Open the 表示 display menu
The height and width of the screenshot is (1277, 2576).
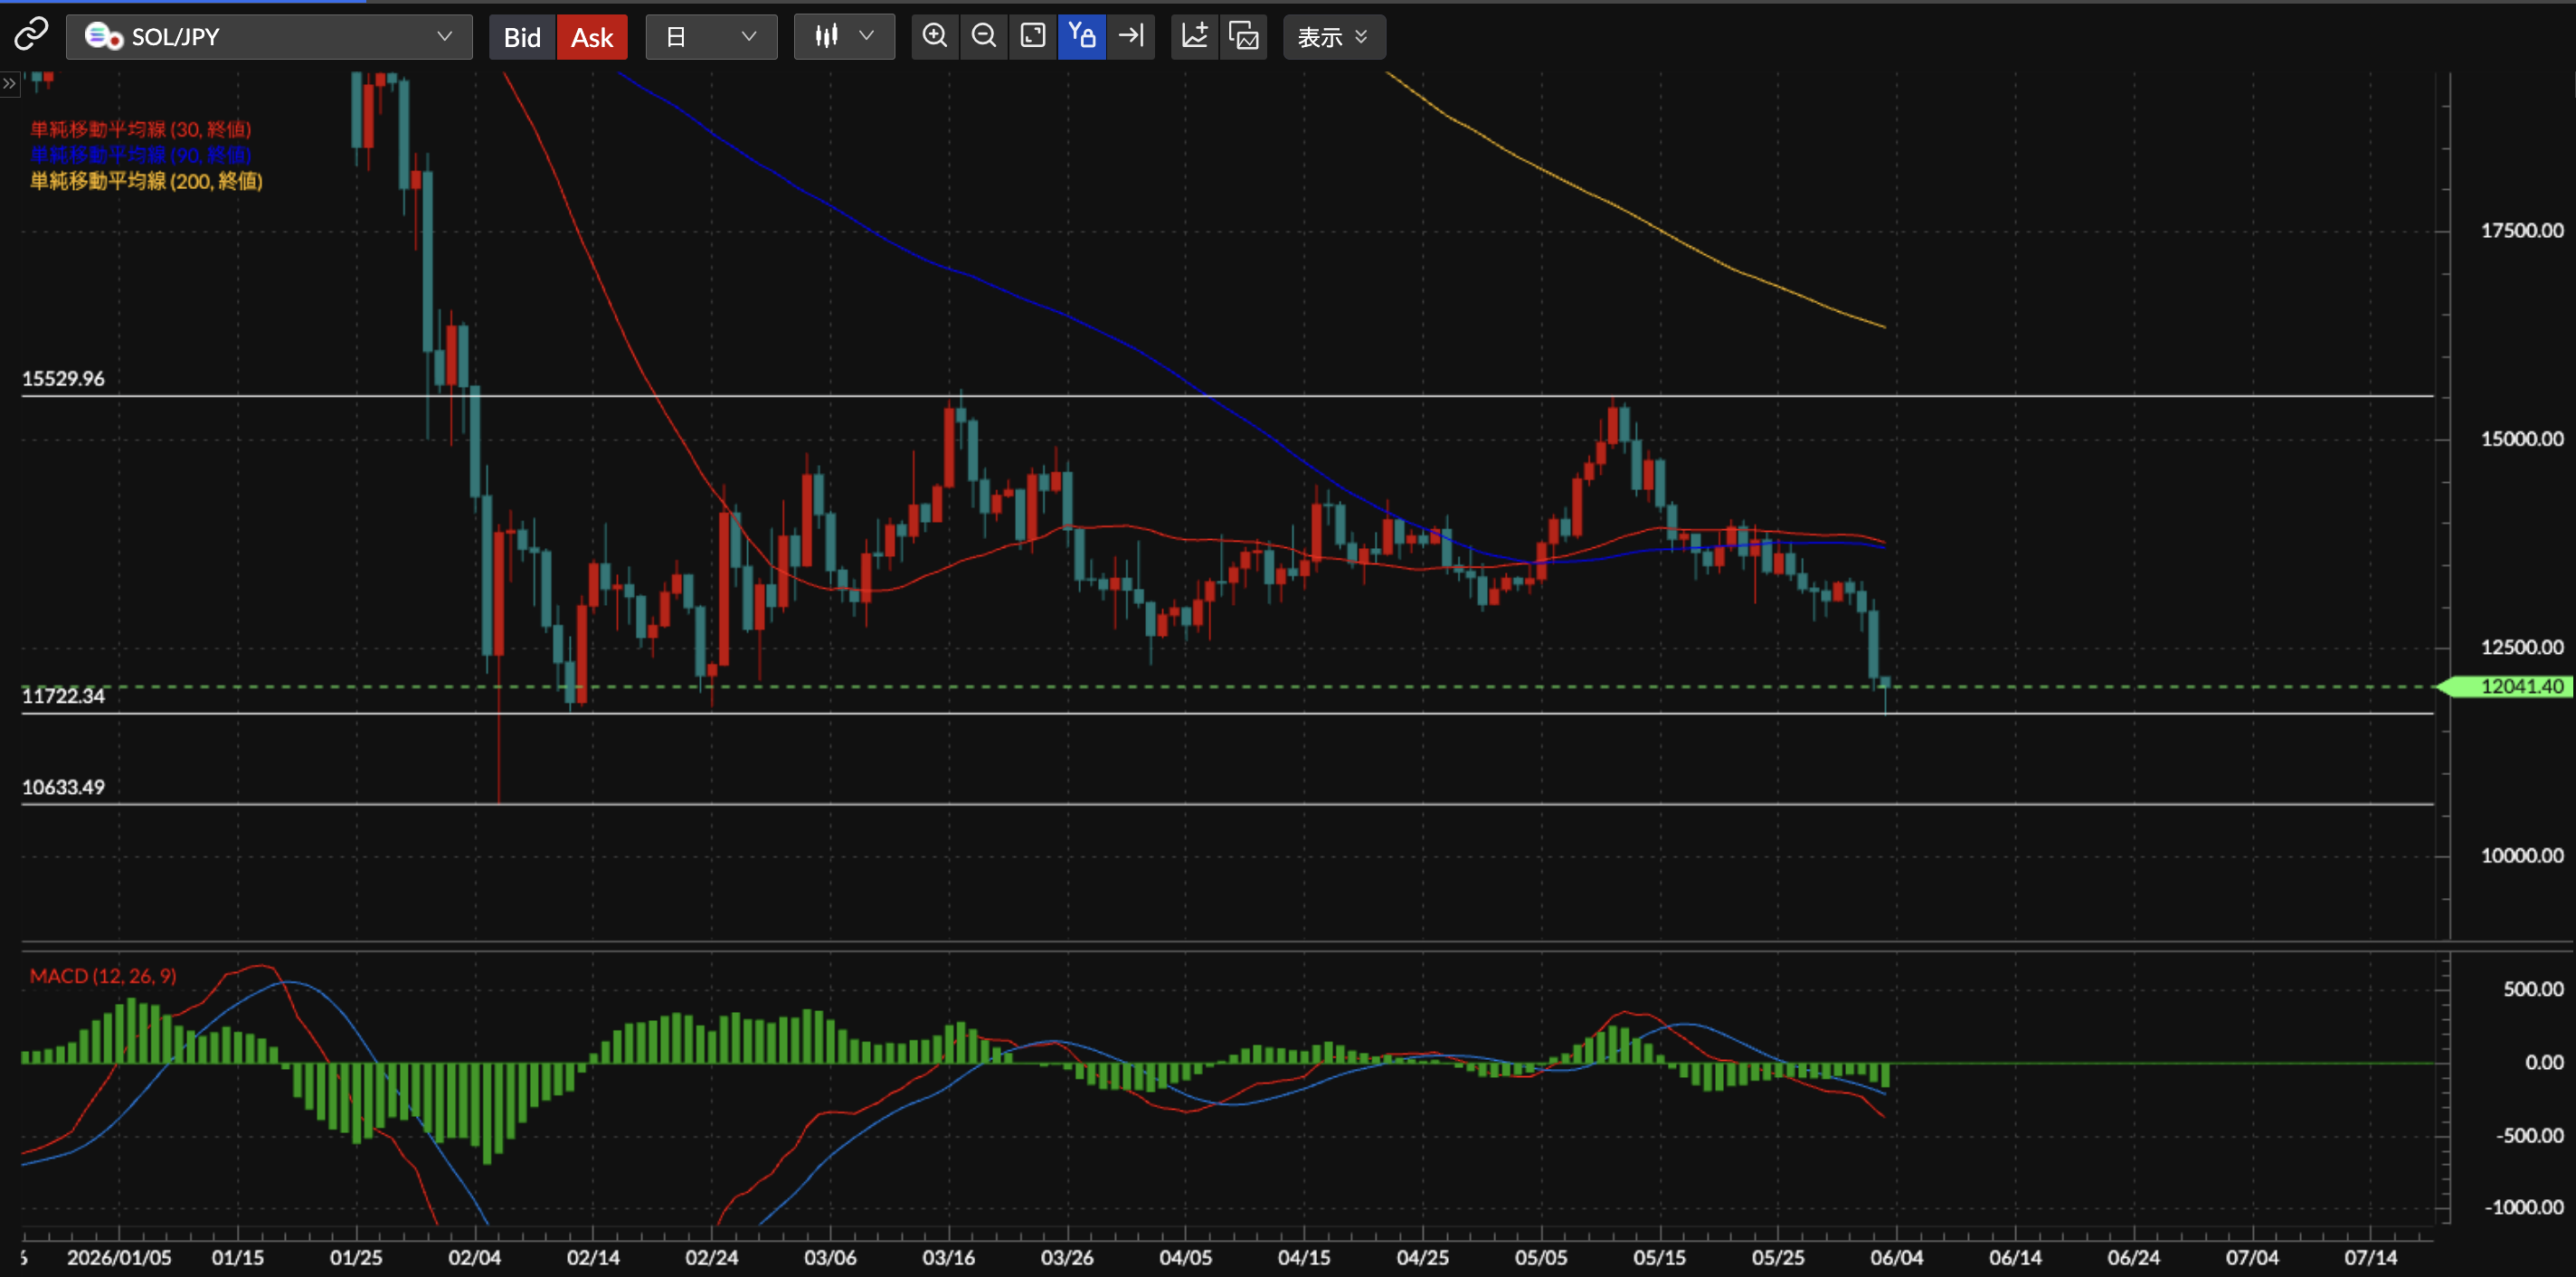tap(1334, 37)
